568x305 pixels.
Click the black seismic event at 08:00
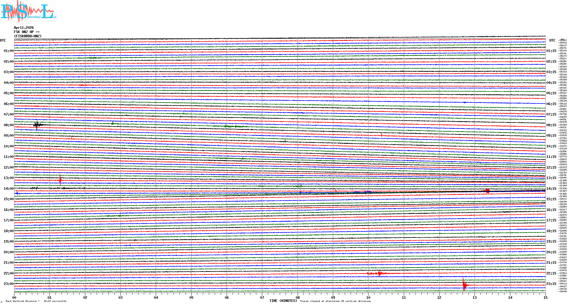(37, 125)
